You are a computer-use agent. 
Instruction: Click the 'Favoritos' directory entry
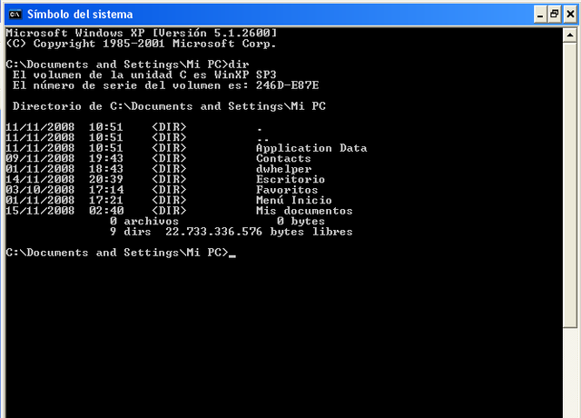click(x=287, y=190)
